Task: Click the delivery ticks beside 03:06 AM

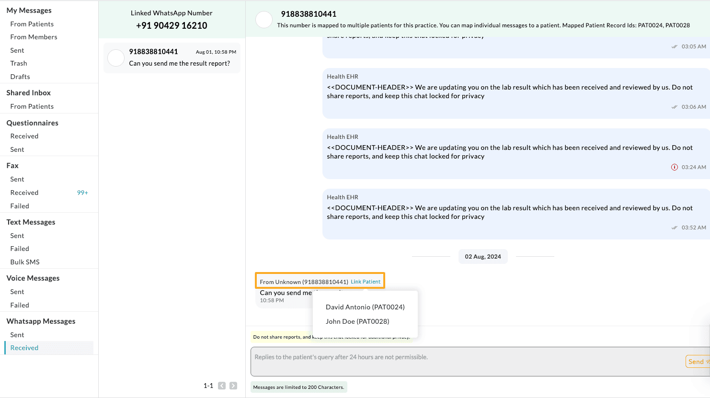Action: click(x=674, y=107)
